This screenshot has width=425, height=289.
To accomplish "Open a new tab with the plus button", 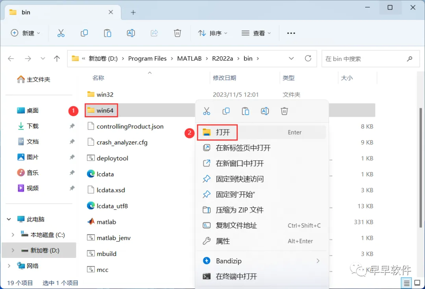I will pos(133,13).
